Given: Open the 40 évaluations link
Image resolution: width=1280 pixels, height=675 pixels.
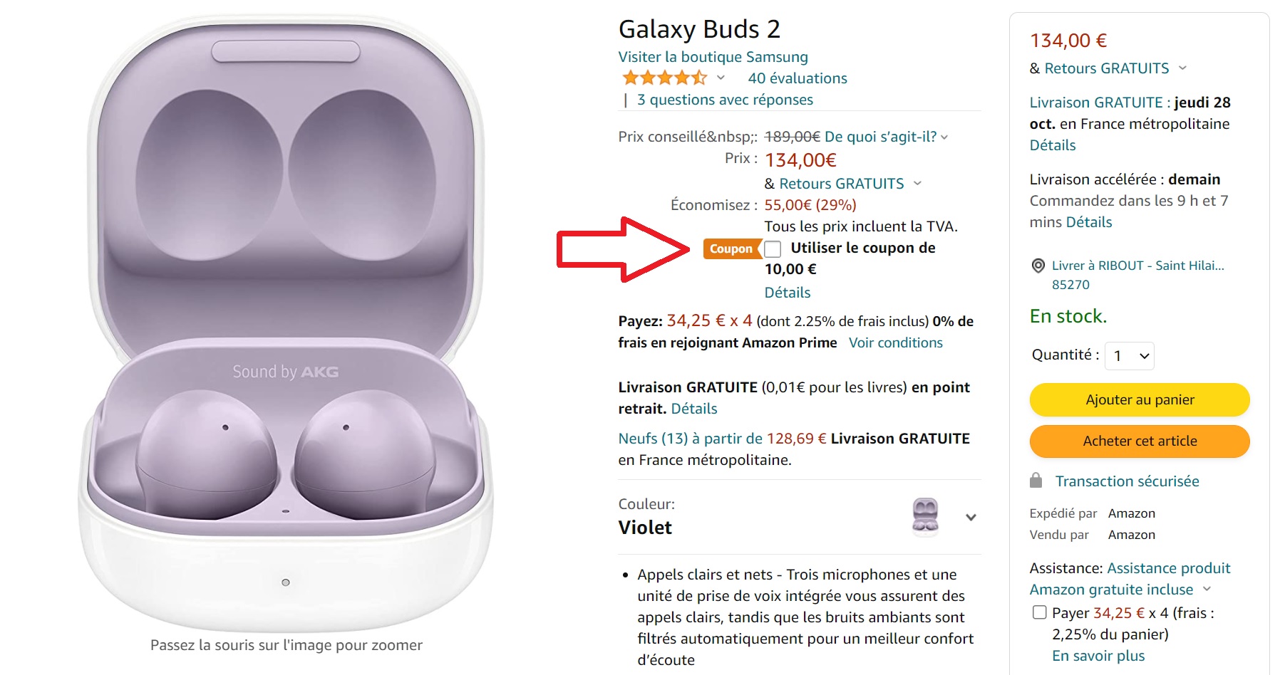Looking at the screenshot, I should pyautogui.click(x=798, y=78).
